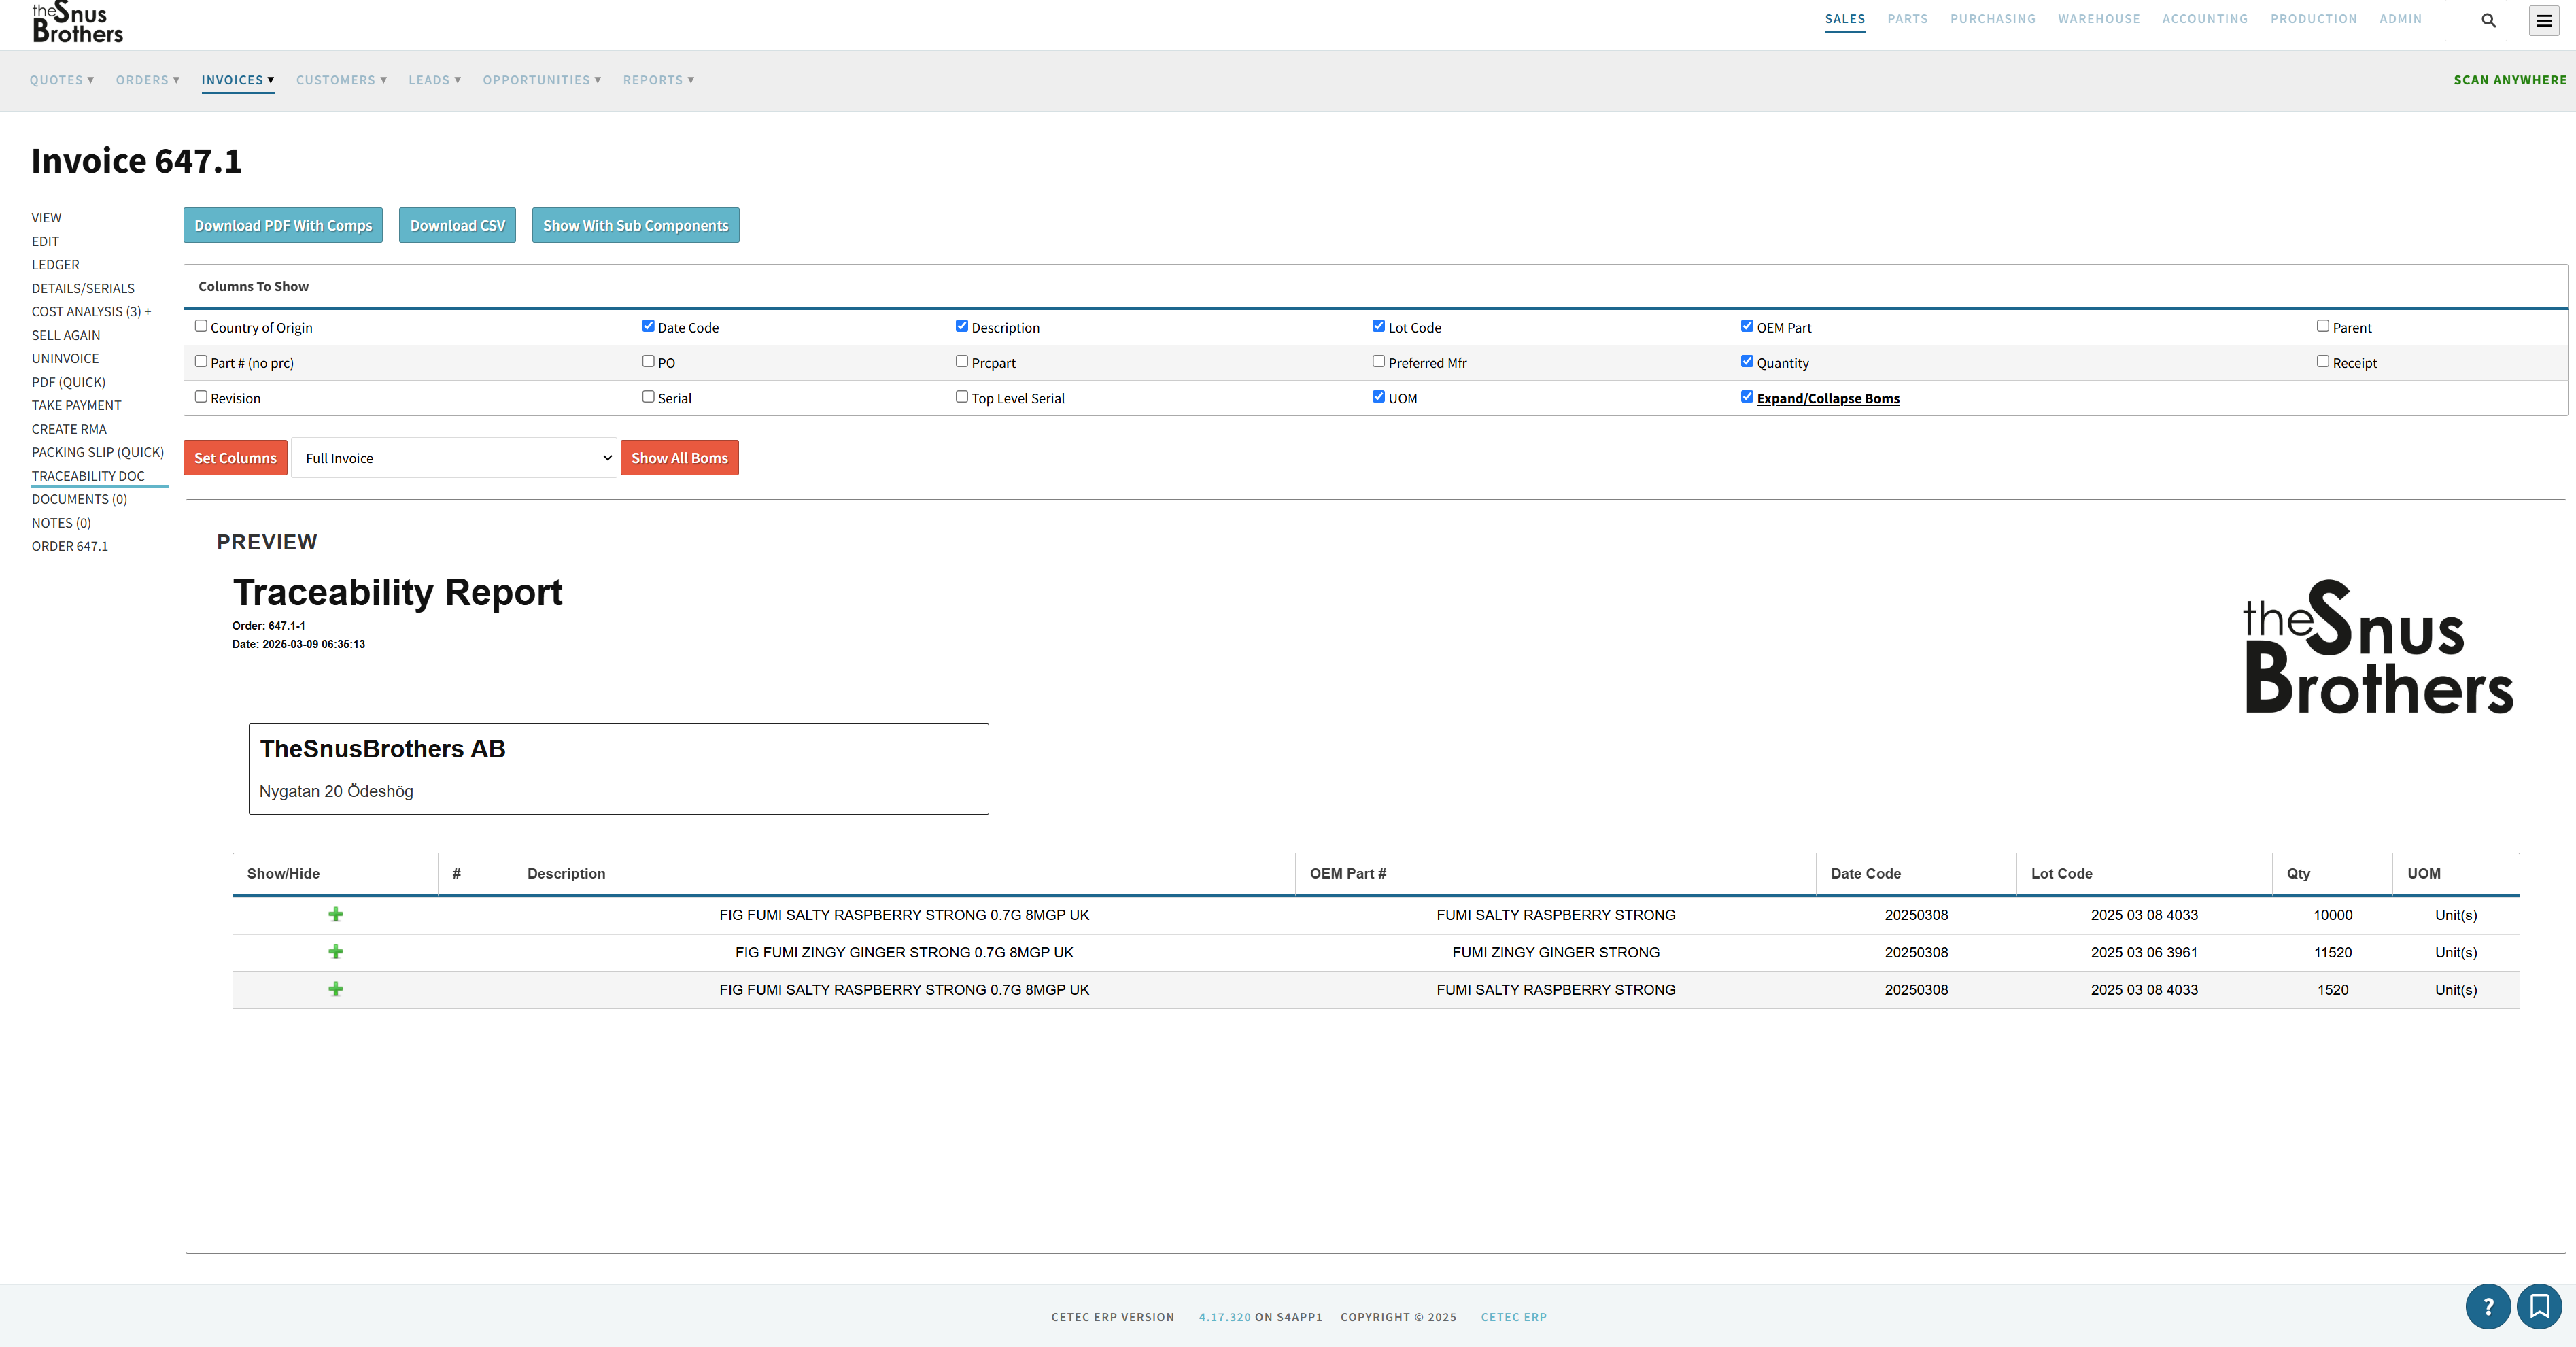
Task: Click the Set Columns button
Action: pyautogui.click(x=235, y=458)
